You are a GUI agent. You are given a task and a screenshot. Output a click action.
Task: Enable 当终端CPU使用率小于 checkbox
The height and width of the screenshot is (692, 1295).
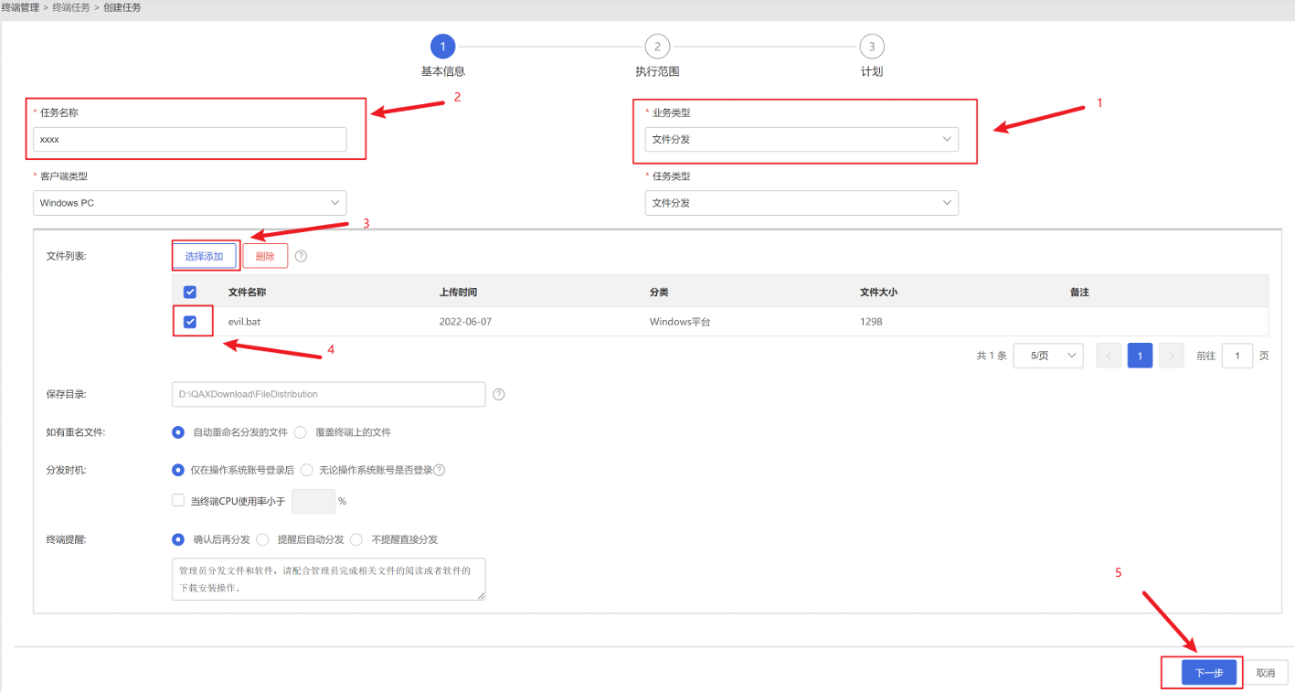(178, 501)
